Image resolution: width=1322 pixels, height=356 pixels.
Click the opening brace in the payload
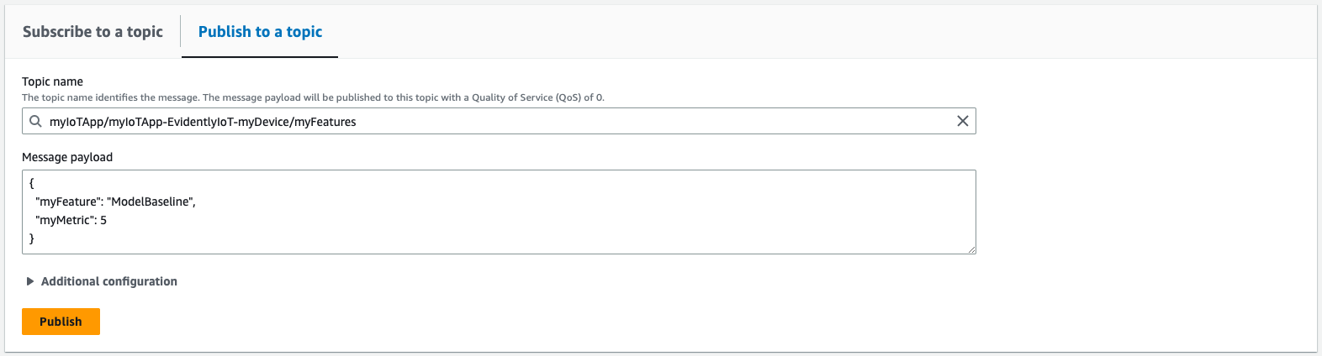point(32,183)
